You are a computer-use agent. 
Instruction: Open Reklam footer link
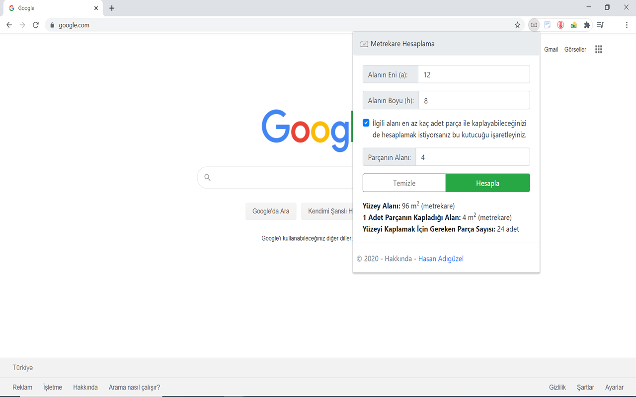pyautogui.click(x=22, y=387)
